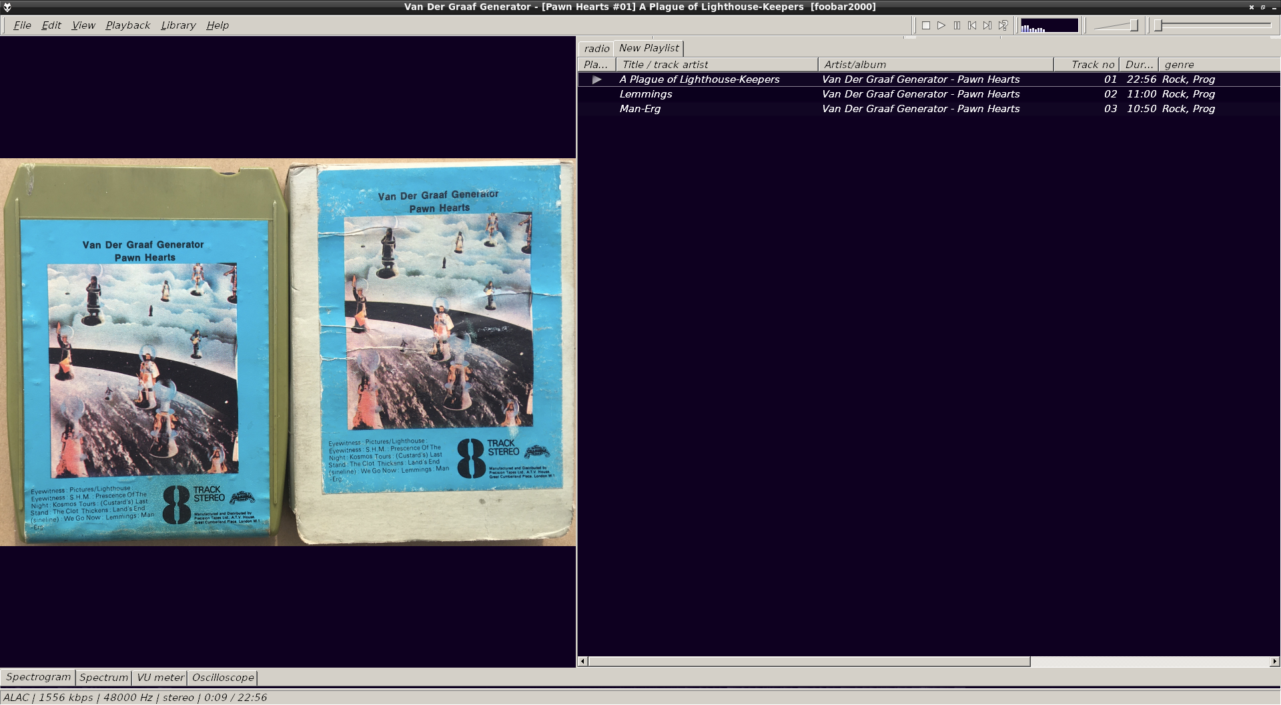
Task: Sort by Track no column header
Action: click(x=1086, y=65)
